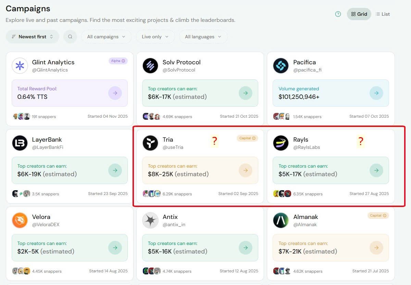Click "Started 04 Nov 2025" date

tap(108, 116)
